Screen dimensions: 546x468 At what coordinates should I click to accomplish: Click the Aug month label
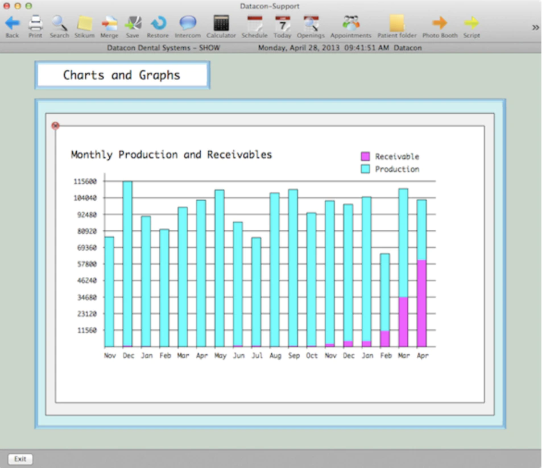pyautogui.click(x=275, y=355)
